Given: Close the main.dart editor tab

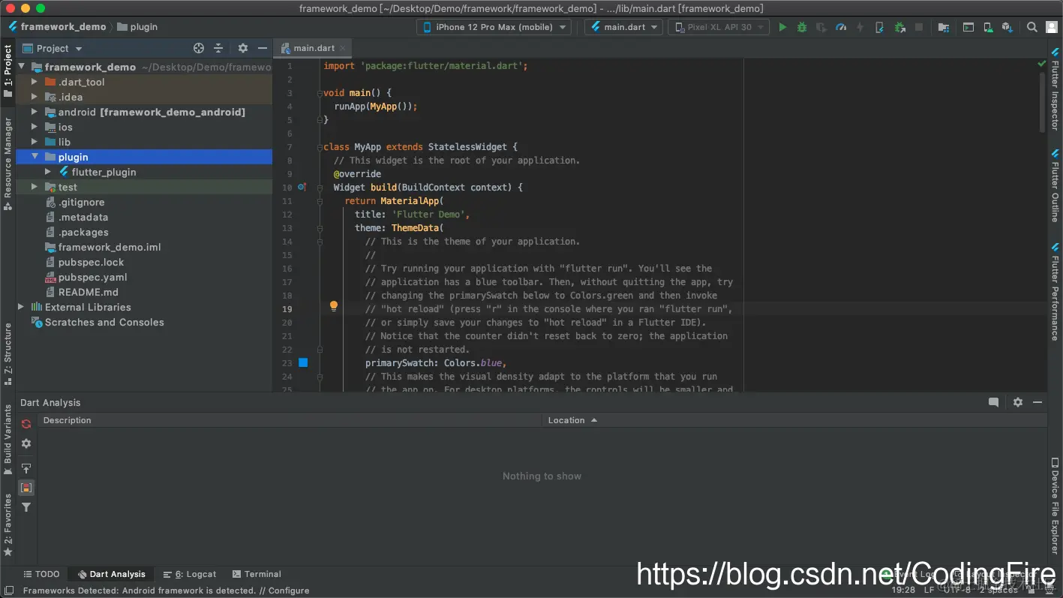Looking at the screenshot, I should point(342,48).
